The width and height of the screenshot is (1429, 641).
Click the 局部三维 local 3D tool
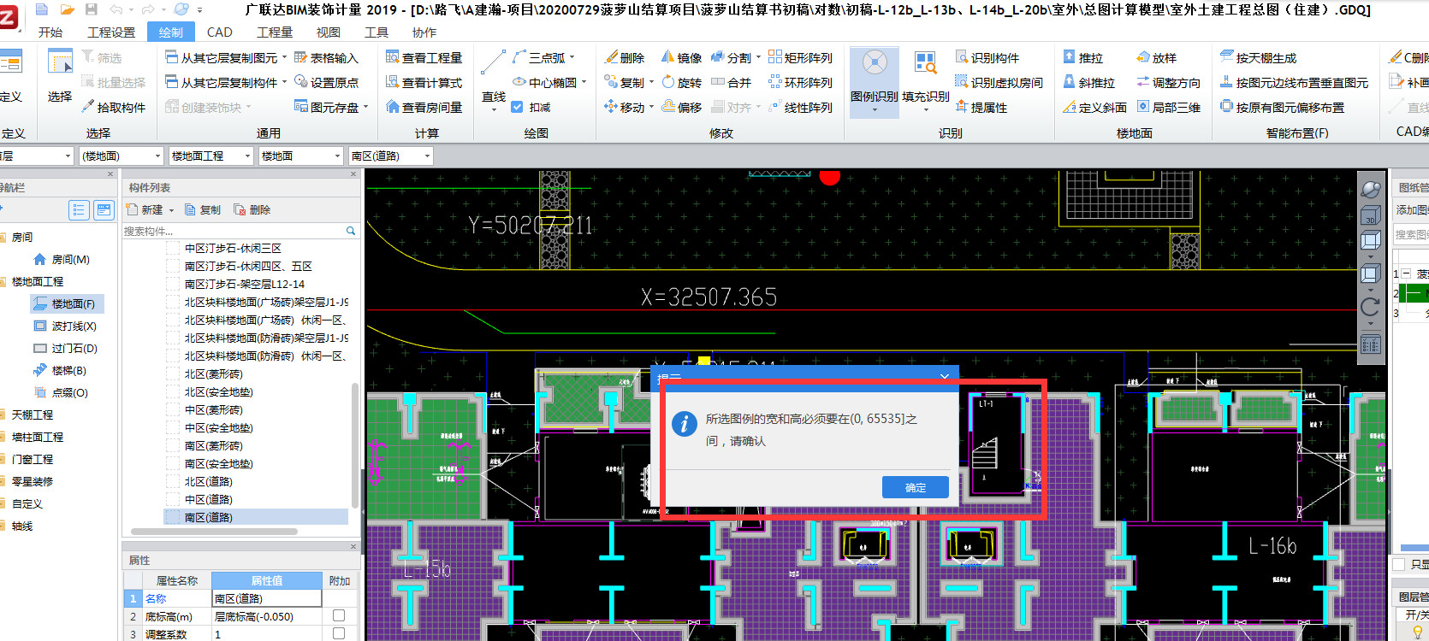point(1168,107)
